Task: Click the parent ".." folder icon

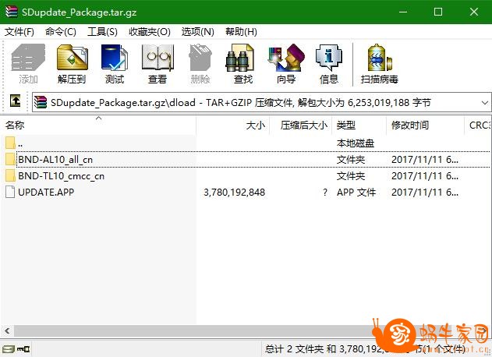Action: pos(10,143)
